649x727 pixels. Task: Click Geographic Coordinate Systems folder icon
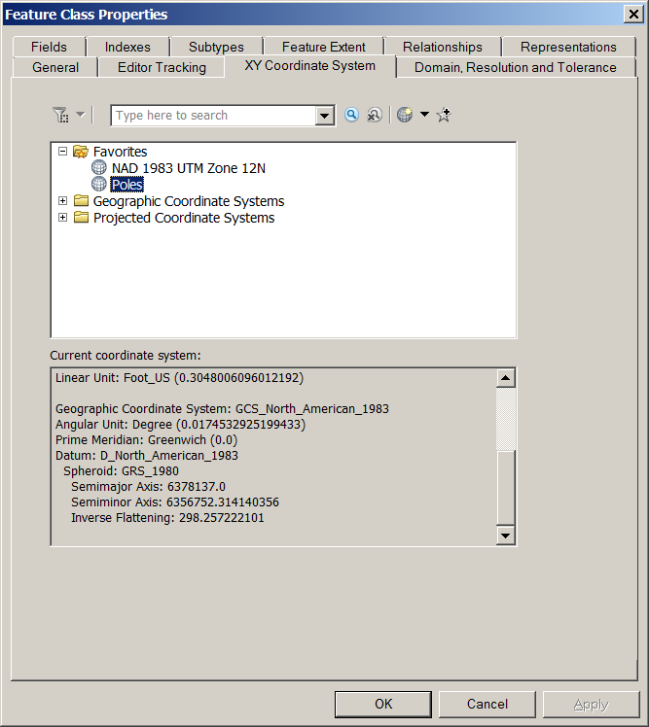coord(81,200)
